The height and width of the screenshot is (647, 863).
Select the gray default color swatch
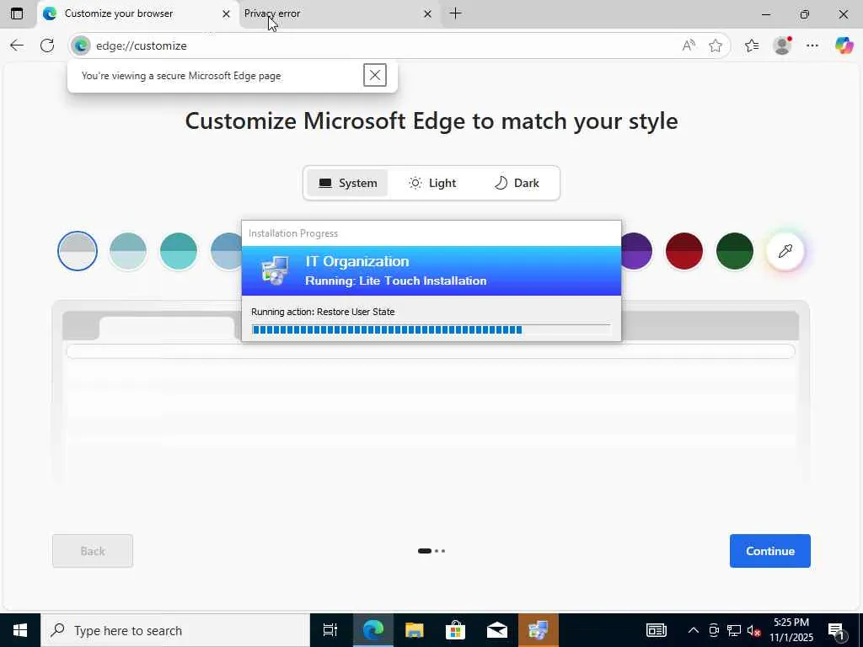78,251
